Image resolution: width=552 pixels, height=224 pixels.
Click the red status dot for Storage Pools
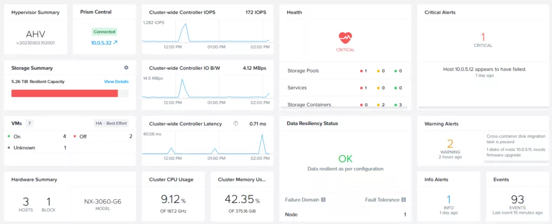pyautogui.click(x=361, y=71)
